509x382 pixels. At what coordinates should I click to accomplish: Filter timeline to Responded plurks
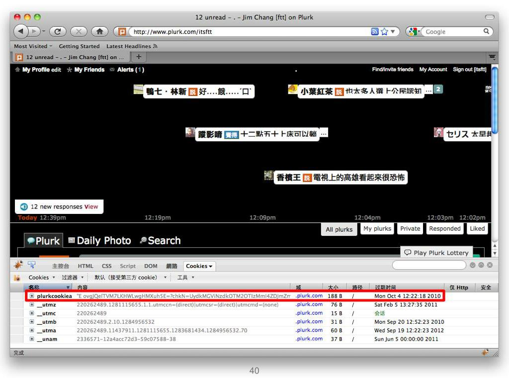click(x=445, y=228)
